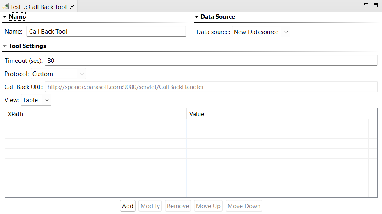The height and width of the screenshot is (214, 382).
Task: Click the Value column header
Action: (x=278, y=114)
